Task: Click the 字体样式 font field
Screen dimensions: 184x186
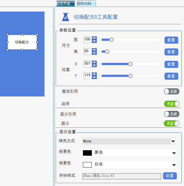Action: tap(122, 176)
